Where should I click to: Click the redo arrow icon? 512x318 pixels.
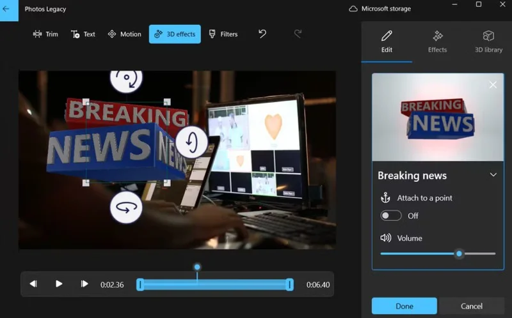[x=298, y=34]
